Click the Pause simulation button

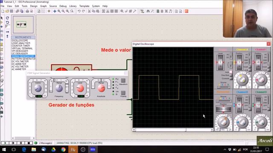click(21, 143)
